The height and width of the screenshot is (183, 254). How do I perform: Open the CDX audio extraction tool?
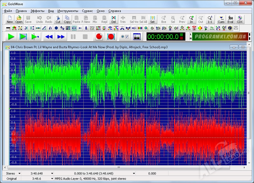coord(240,19)
